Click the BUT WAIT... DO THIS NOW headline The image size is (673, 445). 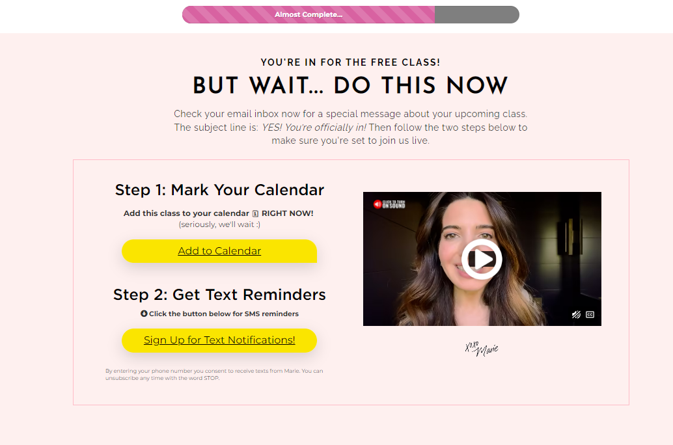(x=350, y=85)
